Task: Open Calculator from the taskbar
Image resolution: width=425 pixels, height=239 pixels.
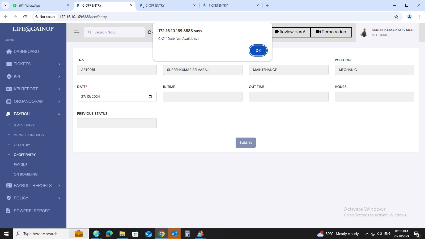Action: pos(187,234)
